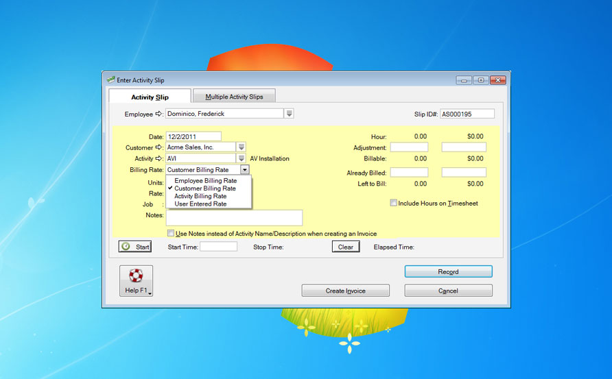Choose Activity Billing Rate option
Screen dimensions: 612x379
coord(200,196)
